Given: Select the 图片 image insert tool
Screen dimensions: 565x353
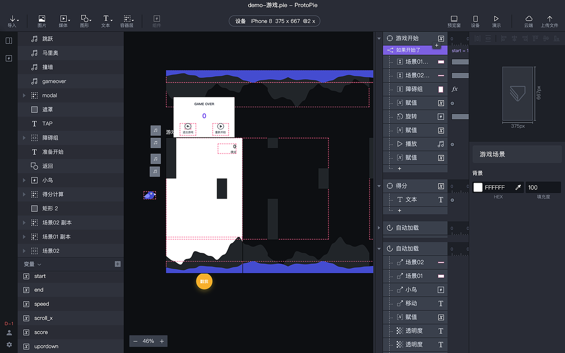Looking at the screenshot, I should point(41,21).
